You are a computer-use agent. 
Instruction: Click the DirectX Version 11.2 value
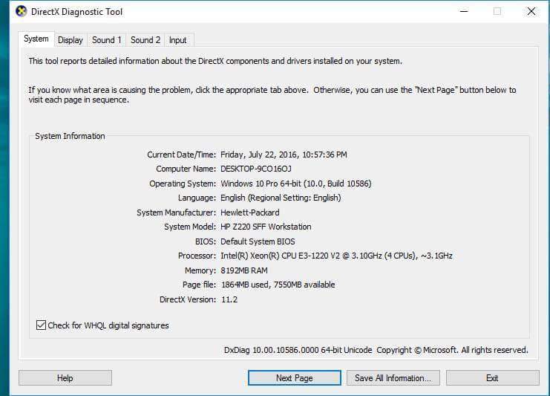pyautogui.click(x=229, y=299)
